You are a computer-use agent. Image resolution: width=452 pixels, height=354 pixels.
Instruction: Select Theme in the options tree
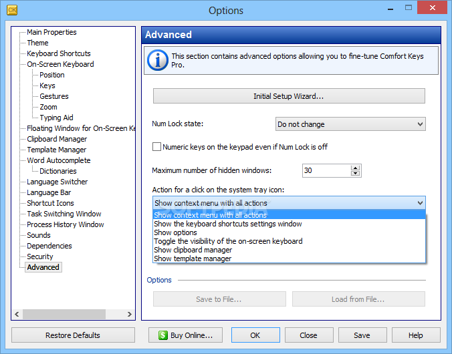(37, 43)
